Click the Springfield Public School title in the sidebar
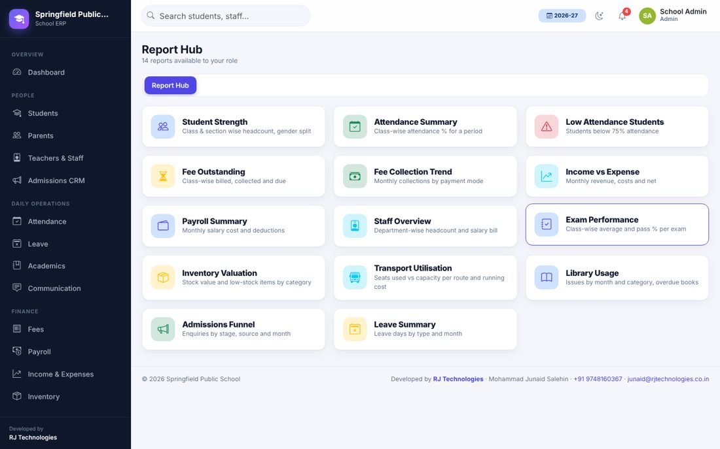The width and height of the screenshot is (720, 449). click(x=71, y=14)
